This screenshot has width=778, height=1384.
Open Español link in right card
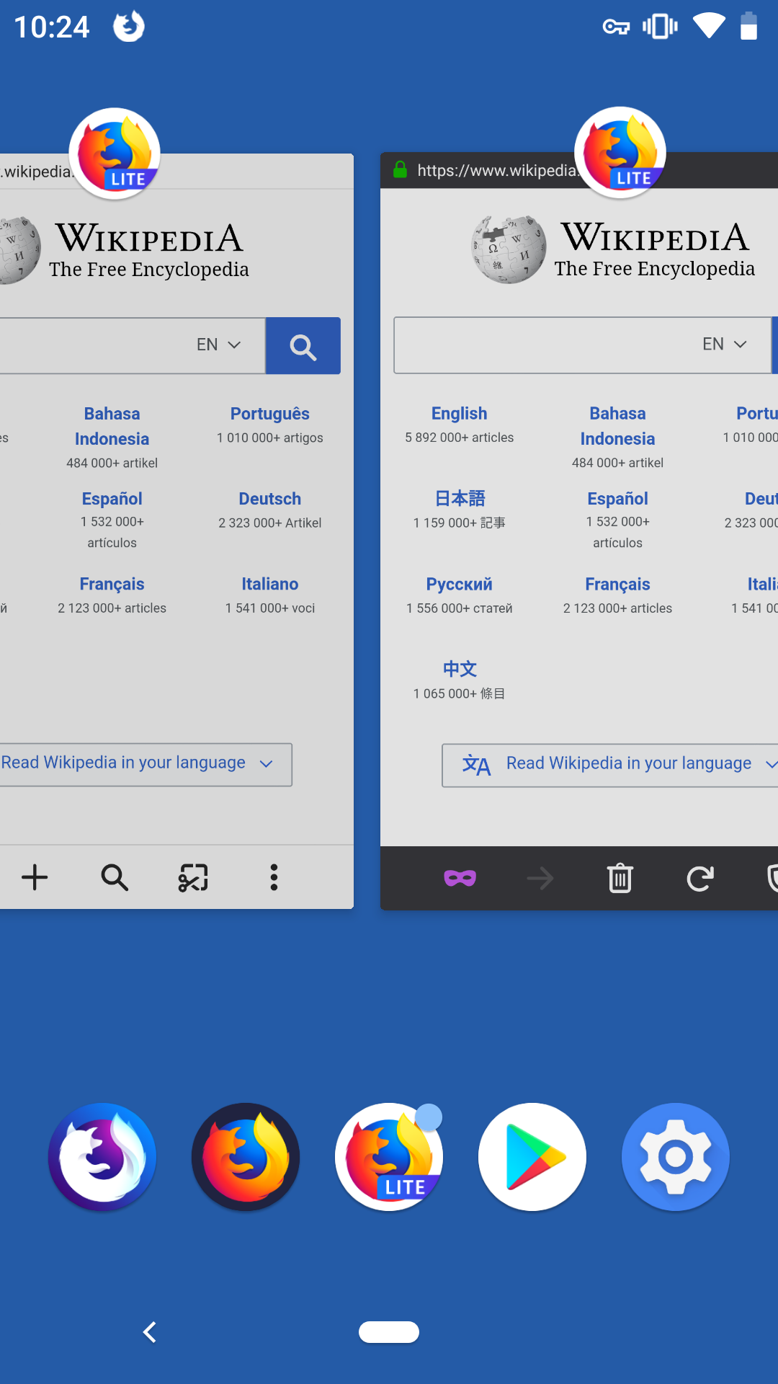618,499
